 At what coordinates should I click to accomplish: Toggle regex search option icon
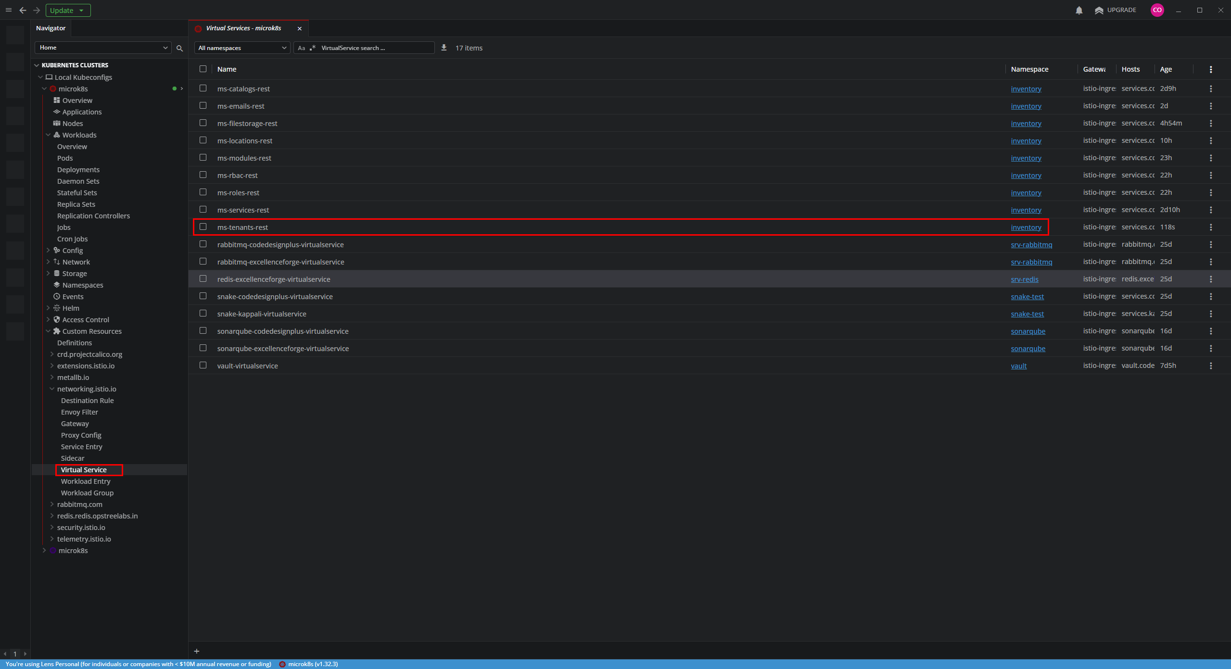[x=313, y=48]
